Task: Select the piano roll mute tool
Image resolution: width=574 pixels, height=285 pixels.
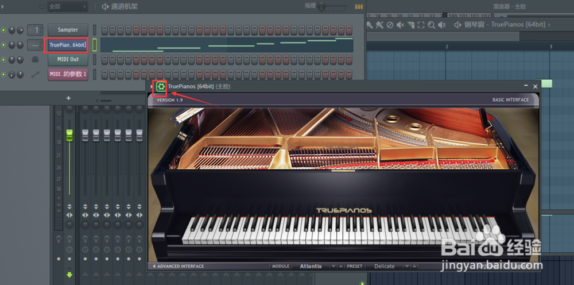Action: coord(401,25)
